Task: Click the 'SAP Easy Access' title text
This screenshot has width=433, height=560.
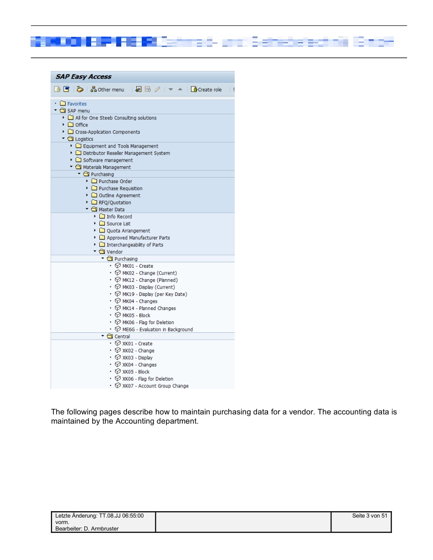Action: coord(83,77)
